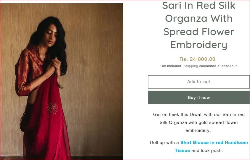The height and width of the screenshot is (160, 250).
Task: Open the Shirt Blouse in red Handloom link
Action: pos(214,143)
